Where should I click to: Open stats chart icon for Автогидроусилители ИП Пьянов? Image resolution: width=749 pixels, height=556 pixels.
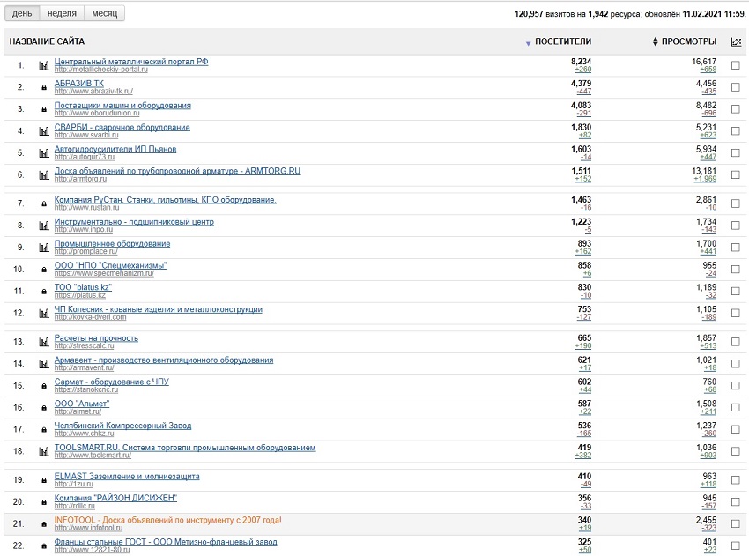pyautogui.click(x=44, y=153)
